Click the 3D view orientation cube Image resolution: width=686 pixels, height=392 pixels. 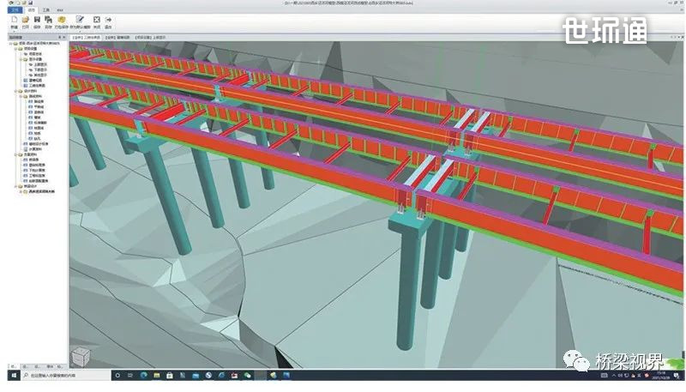point(81,358)
